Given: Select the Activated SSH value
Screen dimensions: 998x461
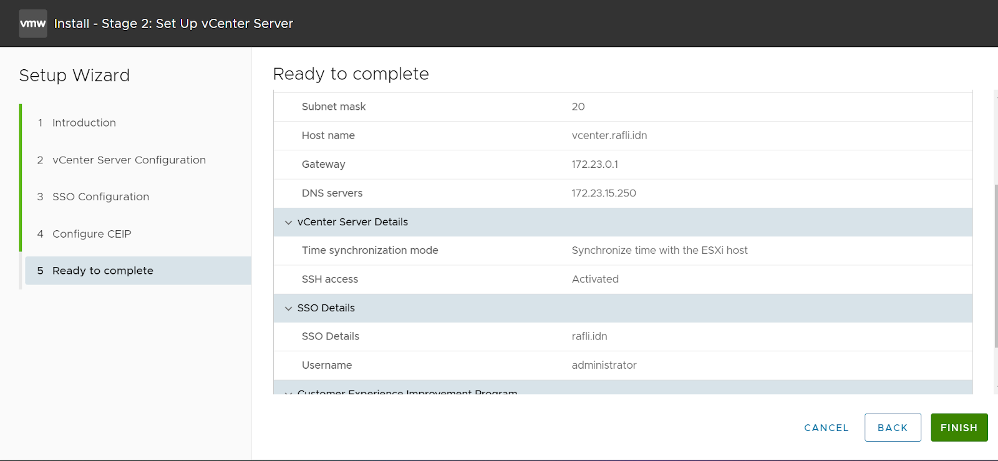Looking at the screenshot, I should coord(595,279).
